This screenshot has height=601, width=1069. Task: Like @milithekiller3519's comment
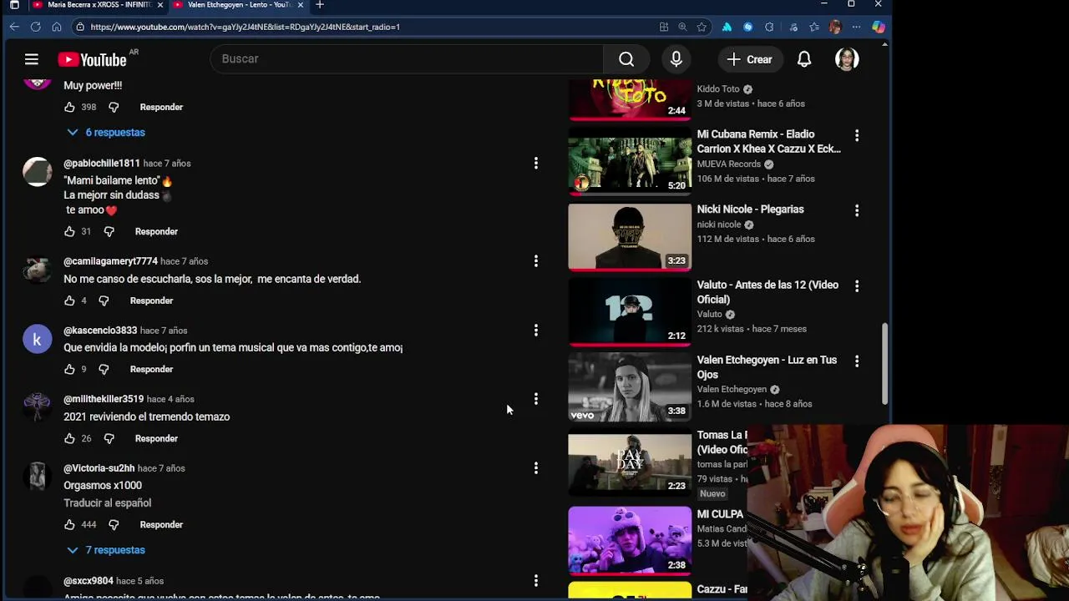[x=69, y=438]
